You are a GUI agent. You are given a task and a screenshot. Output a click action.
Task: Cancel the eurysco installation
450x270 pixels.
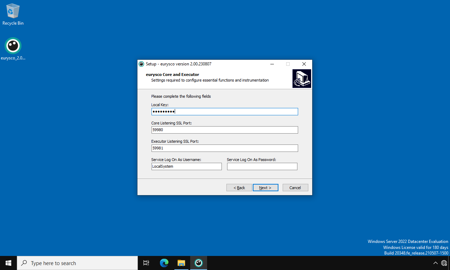coord(295,188)
